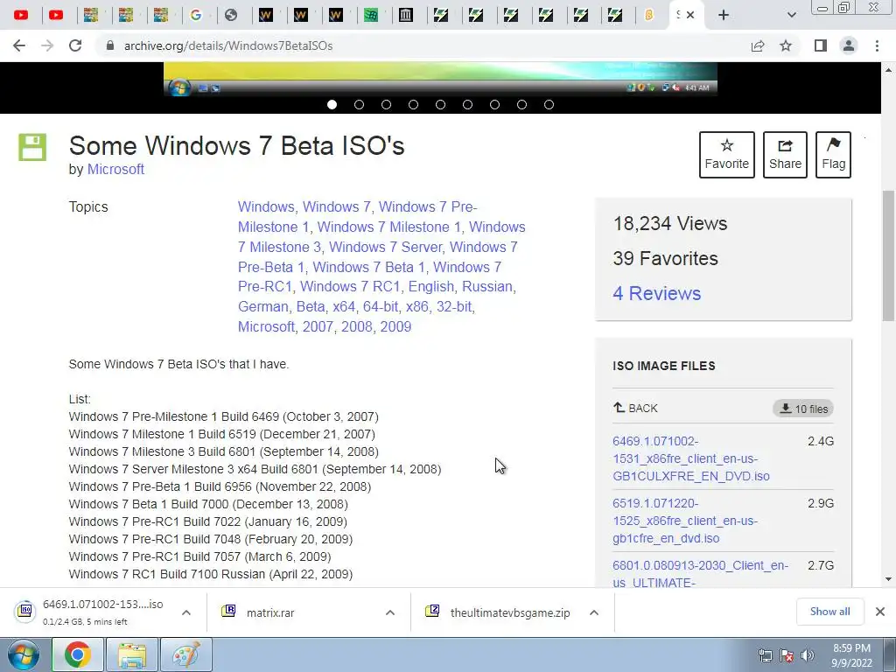Click the green floppy disk software icon
The height and width of the screenshot is (672, 896).
pos(32,147)
